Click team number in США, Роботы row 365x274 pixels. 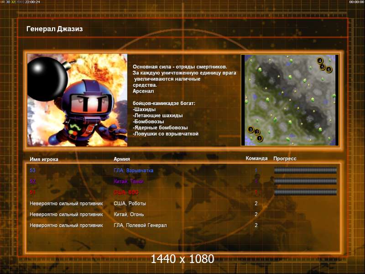(x=256, y=203)
